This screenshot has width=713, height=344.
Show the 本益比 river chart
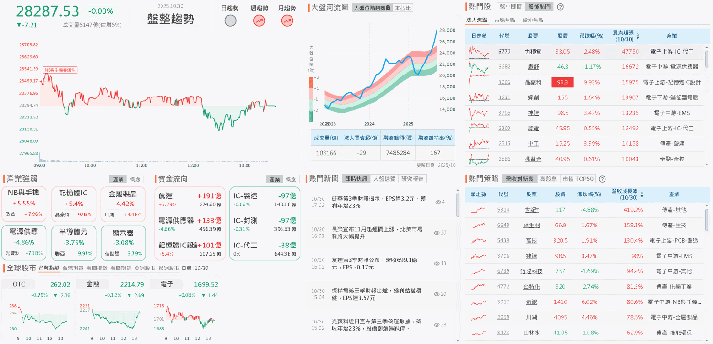pos(403,8)
